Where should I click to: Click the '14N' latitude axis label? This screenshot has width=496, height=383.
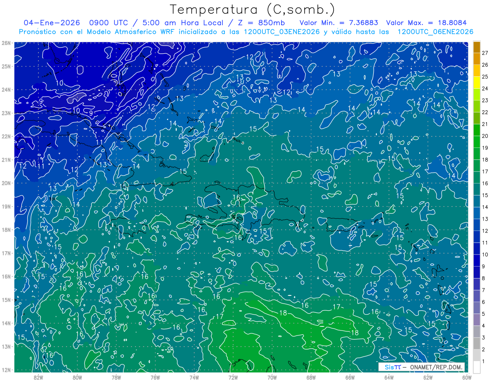pos(6,323)
